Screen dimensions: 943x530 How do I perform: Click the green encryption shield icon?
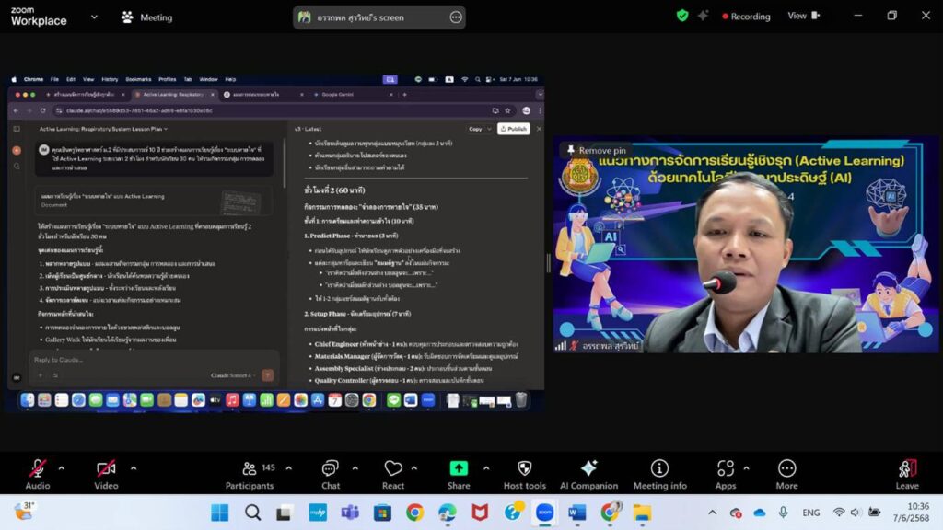pos(682,16)
